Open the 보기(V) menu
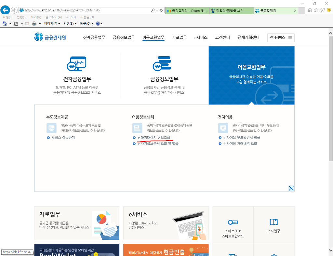 [36, 17]
